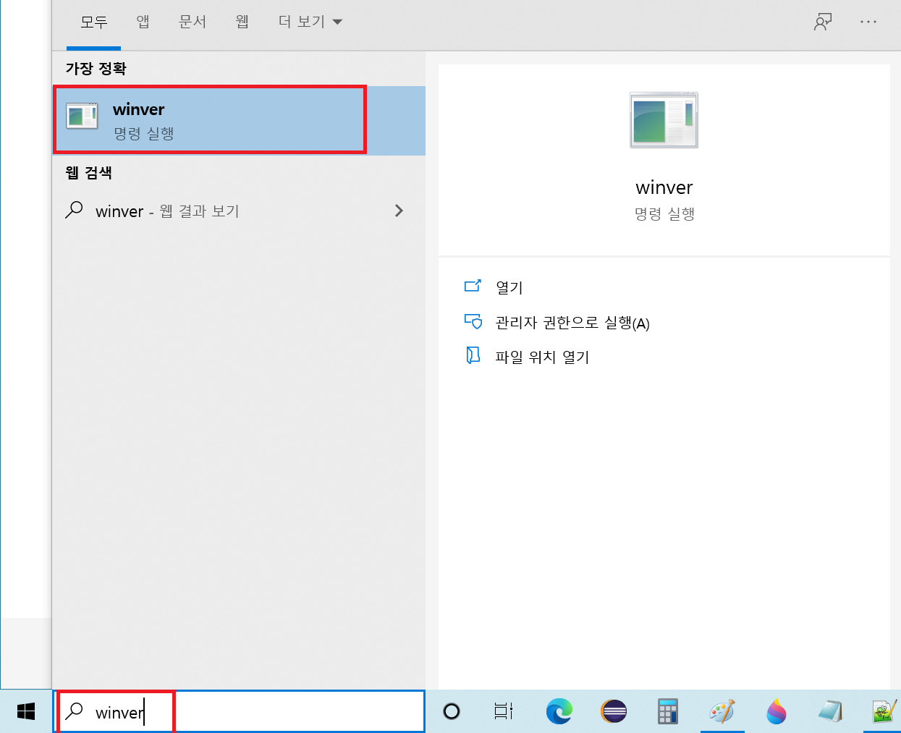Open Notepad from the taskbar
The height and width of the screenshot is (733, 901).
click(830, 712)
